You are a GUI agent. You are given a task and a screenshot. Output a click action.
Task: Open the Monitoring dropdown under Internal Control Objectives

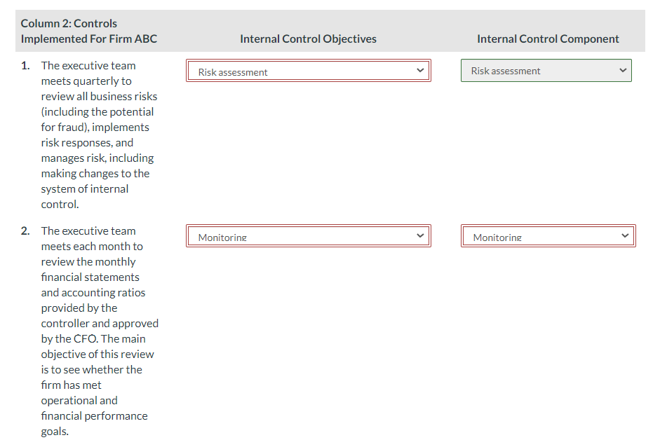coord(309,235)
